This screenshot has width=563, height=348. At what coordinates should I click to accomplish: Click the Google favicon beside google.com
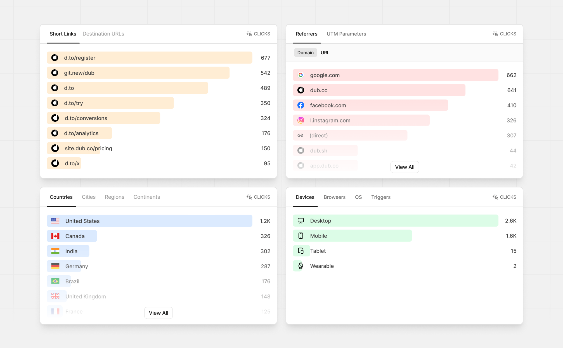301,75
